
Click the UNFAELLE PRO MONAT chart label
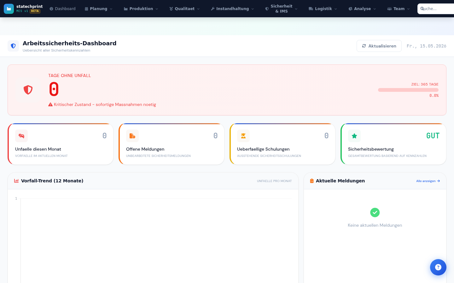tap(274, 181)
